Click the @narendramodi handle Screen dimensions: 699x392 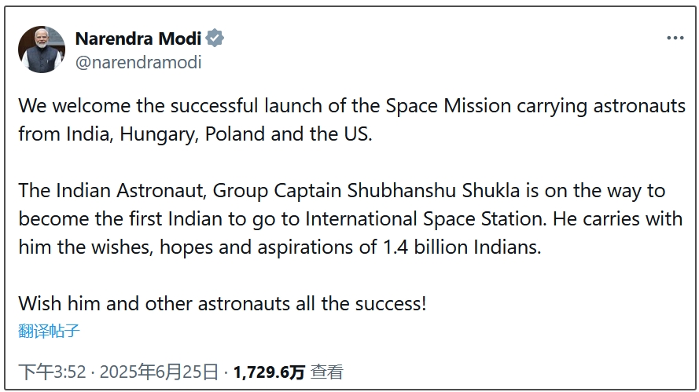point(138,63)
